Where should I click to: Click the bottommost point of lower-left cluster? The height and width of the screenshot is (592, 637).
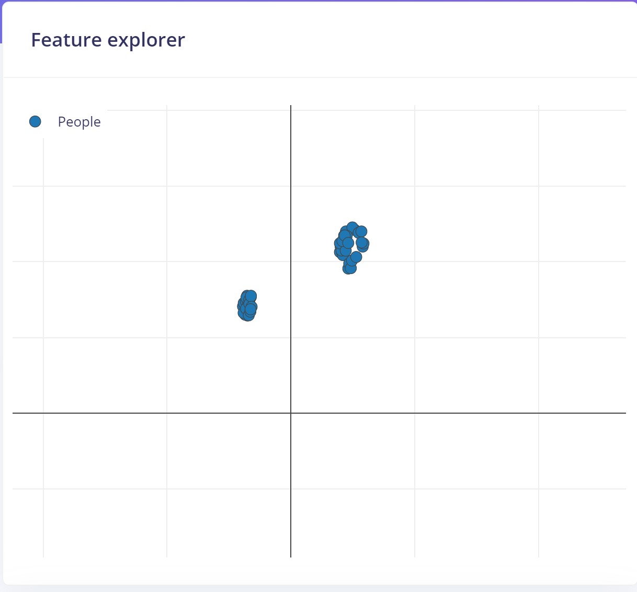(248, 315)
